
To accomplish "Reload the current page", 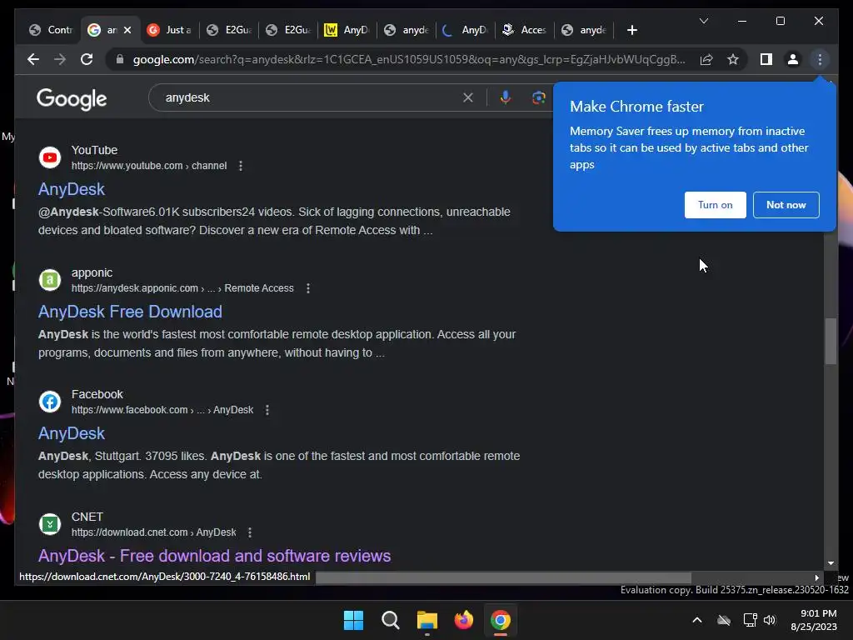I will tap(87, 59).
